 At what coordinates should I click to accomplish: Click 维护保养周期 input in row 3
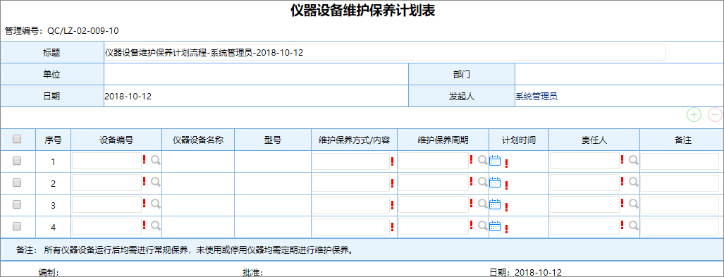(x=434, y=204)
